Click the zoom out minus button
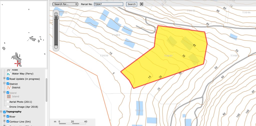Screen dimensions: 256x126 [56, 47]
